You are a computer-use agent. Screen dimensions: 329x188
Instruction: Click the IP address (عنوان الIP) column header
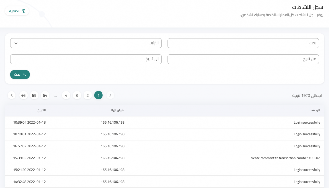tap(117, 110)
